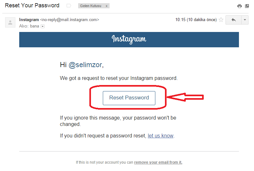Click the reply arrow button
This screenshot has width=254, height=171.
(x=233, y=20)
